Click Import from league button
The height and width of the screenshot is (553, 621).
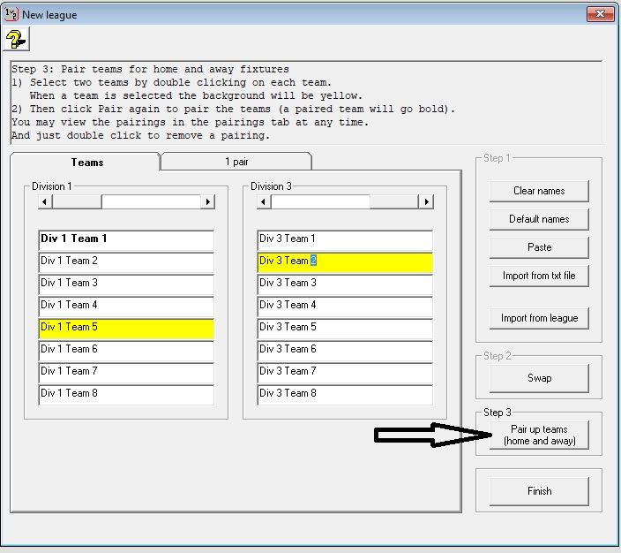[539, 318]
